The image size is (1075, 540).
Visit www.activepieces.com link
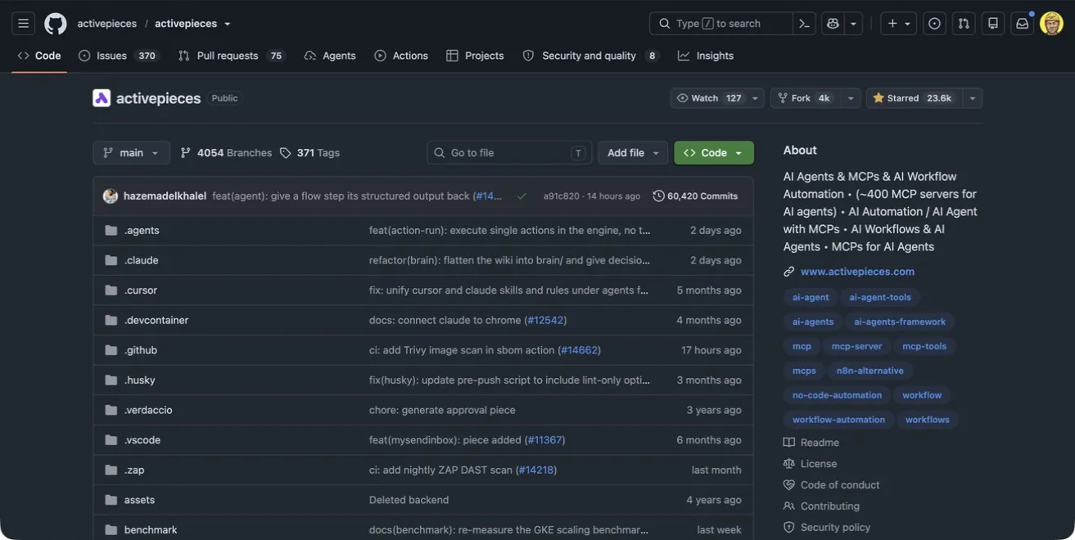coord(857,272)
